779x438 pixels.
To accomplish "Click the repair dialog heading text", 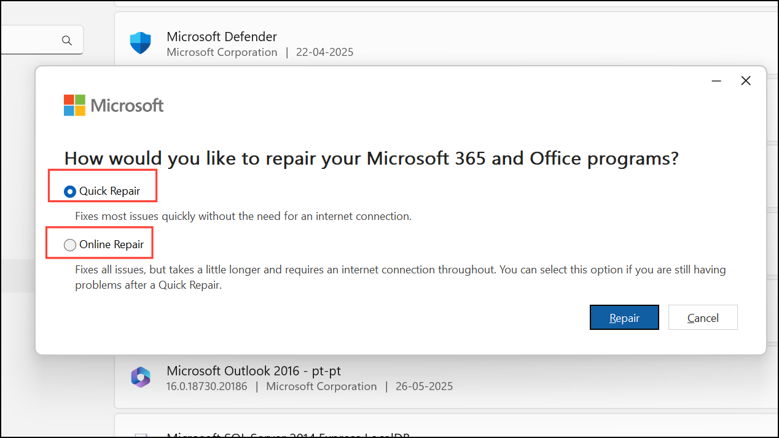I will coord(371,158).
